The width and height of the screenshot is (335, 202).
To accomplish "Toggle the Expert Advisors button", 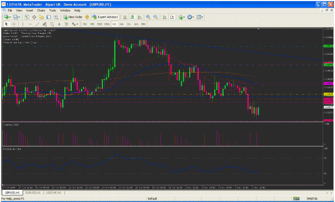I will pyautogui.click(x=105, y=17).
